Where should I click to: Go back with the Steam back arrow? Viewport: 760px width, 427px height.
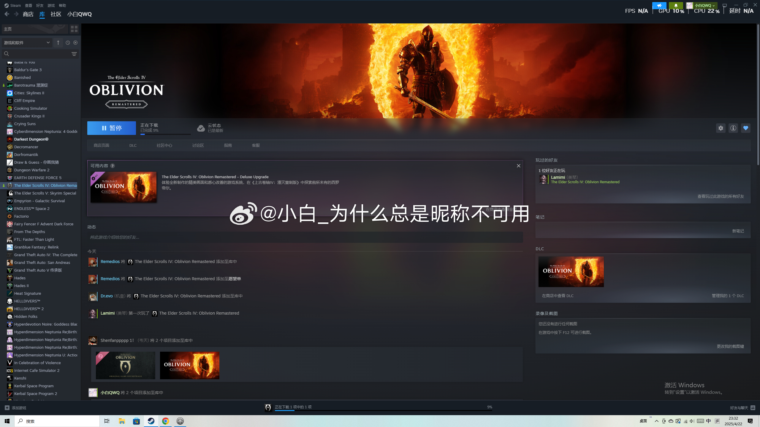click(7, 14)
